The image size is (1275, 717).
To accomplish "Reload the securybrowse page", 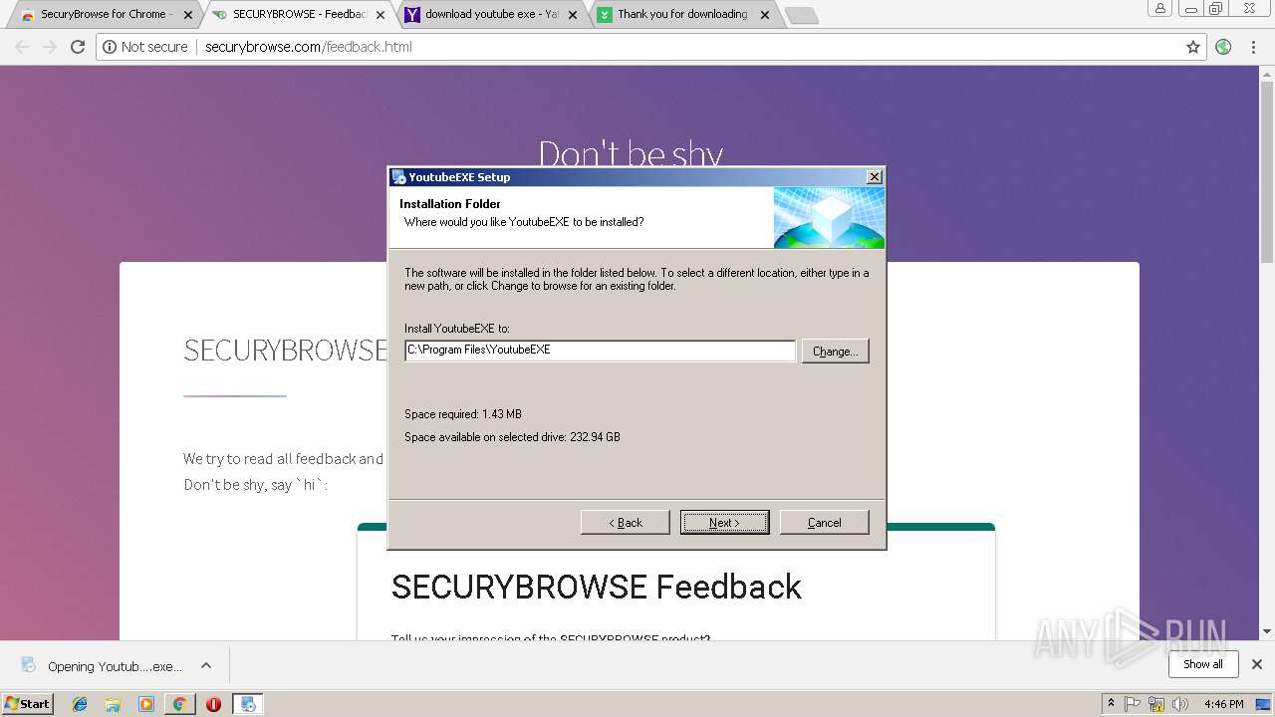I will pyautogui.click(x=78, y=47).
